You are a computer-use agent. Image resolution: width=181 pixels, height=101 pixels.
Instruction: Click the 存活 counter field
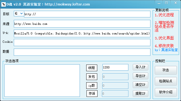click(115, 94)
